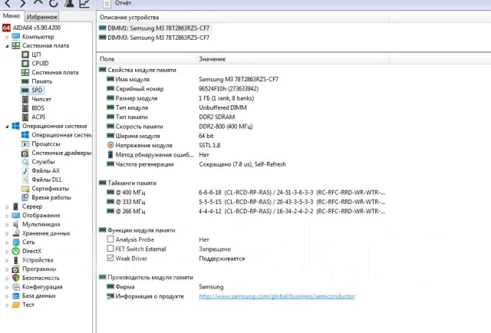Switch to the Избранное tab

[41, 17]
